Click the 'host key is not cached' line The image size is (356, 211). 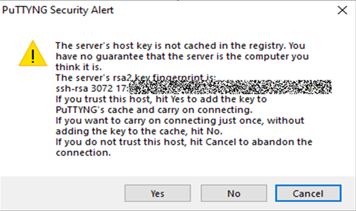pos(180,45)
